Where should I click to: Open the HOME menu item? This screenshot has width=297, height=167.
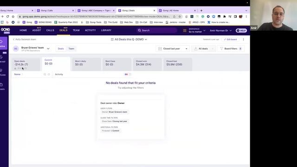coord(23,30)
